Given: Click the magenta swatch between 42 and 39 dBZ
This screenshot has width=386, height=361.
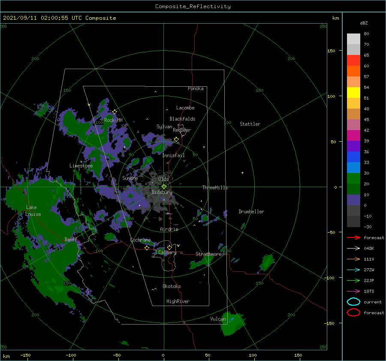Looking at the screenshot, I should click(x=353, y=136).
